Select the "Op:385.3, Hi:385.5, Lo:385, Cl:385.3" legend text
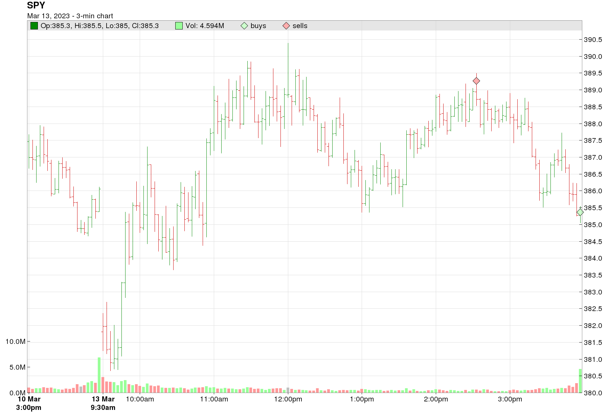 (x=99, y=26)
